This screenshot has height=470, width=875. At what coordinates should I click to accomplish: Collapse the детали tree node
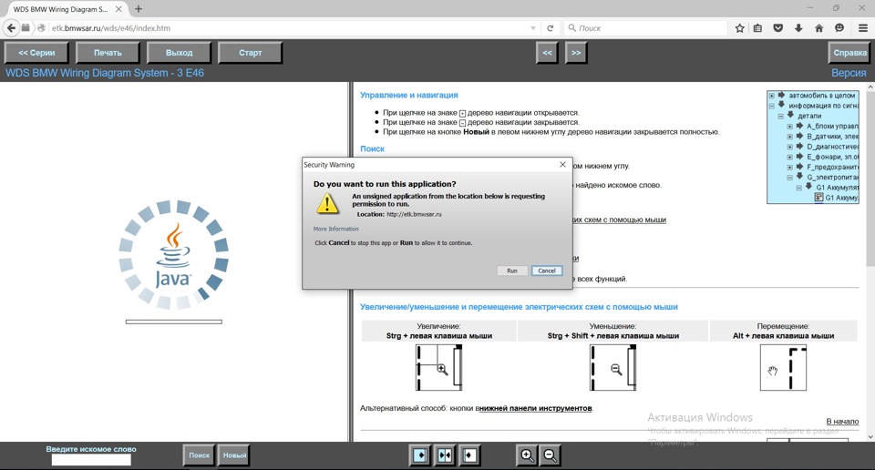(781, 116)
